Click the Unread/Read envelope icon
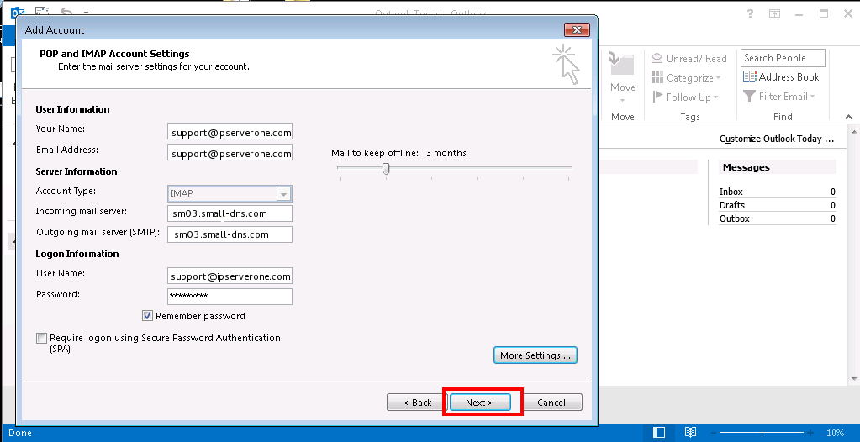860x442 pixels. [657, 58]
